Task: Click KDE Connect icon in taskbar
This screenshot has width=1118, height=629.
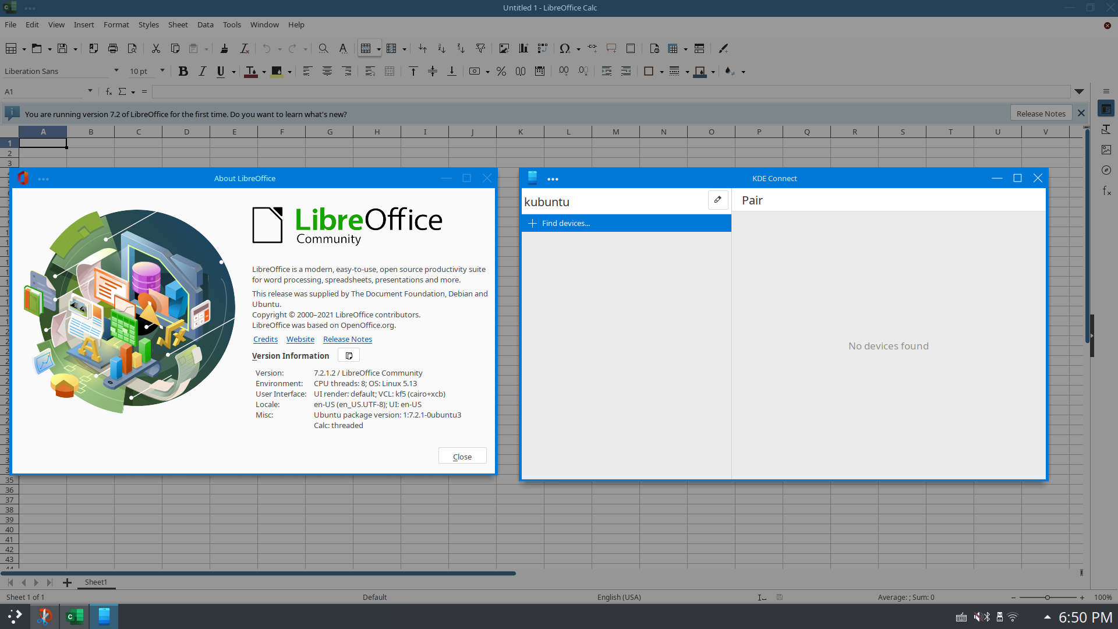Action: pos(104,616)
